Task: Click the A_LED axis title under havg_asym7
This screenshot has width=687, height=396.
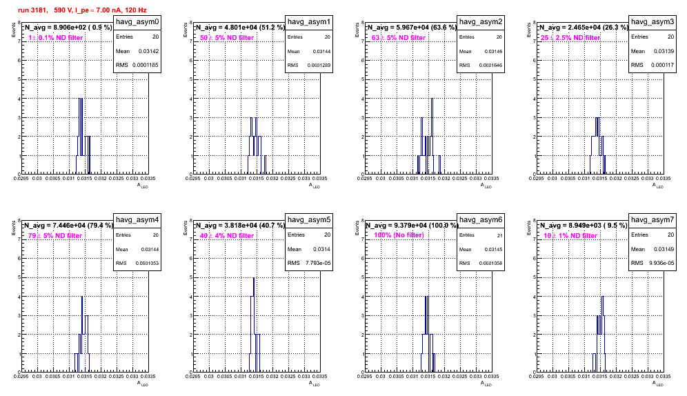Action: coord(658,384)
